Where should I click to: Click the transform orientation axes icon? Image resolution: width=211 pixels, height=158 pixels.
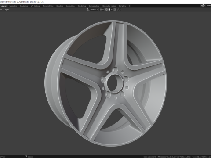click(x=88, y=10)
